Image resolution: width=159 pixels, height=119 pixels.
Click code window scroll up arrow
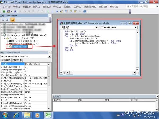pyautogui.click(x=137, y=33)
